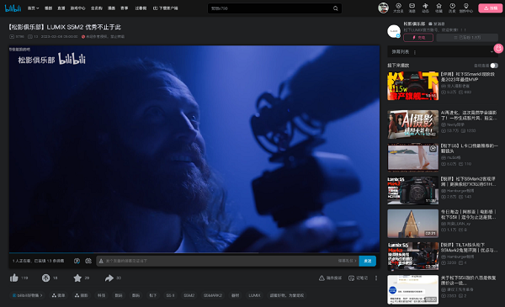The image size is (505, 307).
Task: Open the pink mascot floating icon
Action: coord(498,49)
